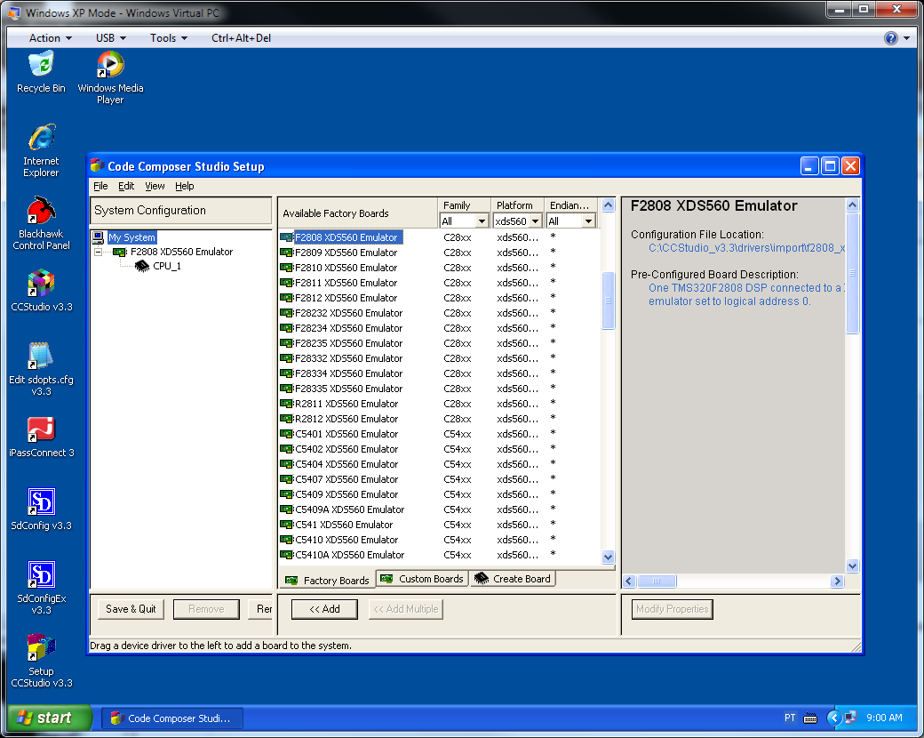Click the Windows start button
This screenshot has height=738, width=924.
coord(50,718)
